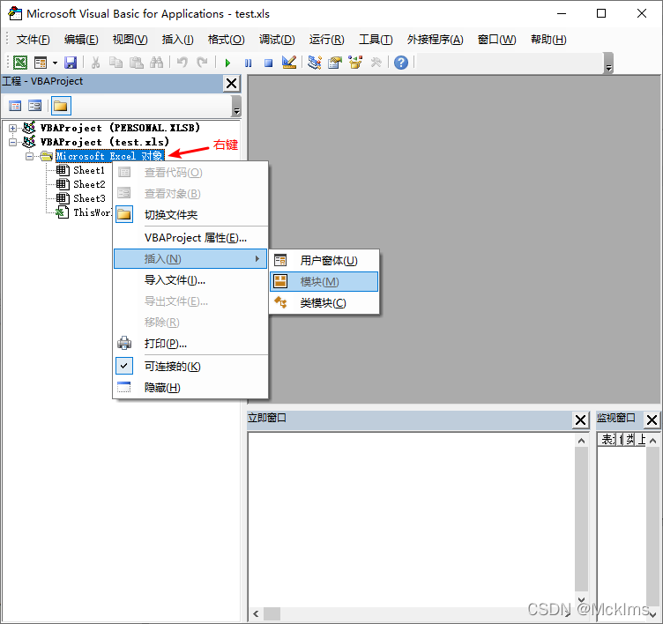Screen dimensions: 663x624
Task: Insert a 类模块(C) from submenu
Action: [324, 302]
